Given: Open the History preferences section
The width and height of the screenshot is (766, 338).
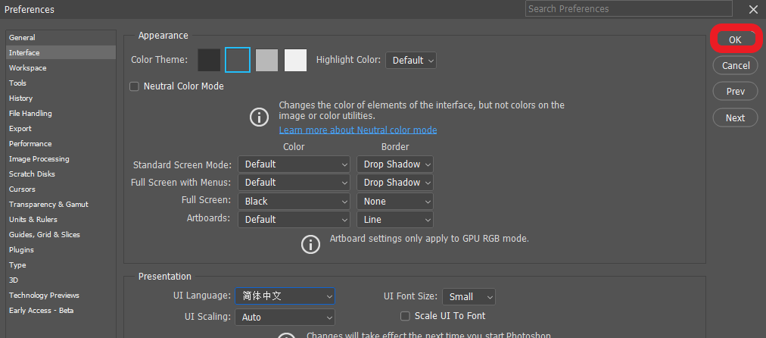Looking at the screenshot, I should click(x=61, y=99).
